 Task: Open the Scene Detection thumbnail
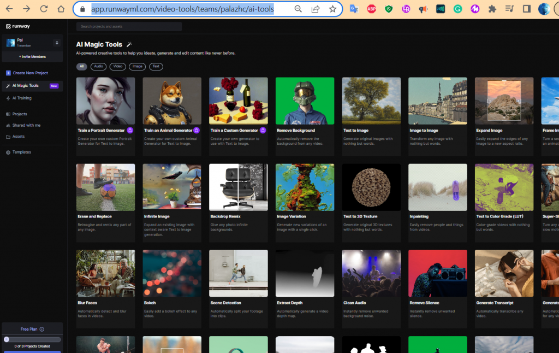click(x=239, y=273)
